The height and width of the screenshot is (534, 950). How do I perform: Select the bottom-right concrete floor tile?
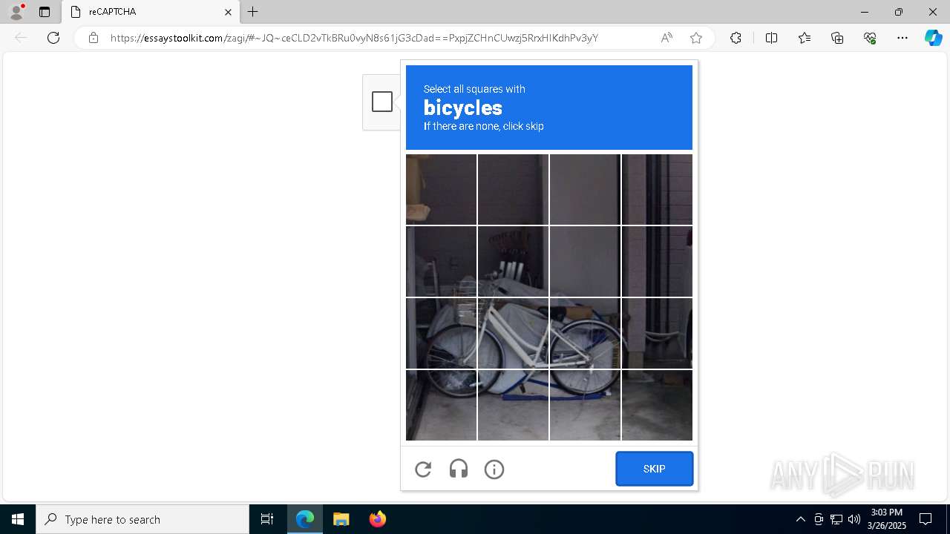click(x=657, y=405)
